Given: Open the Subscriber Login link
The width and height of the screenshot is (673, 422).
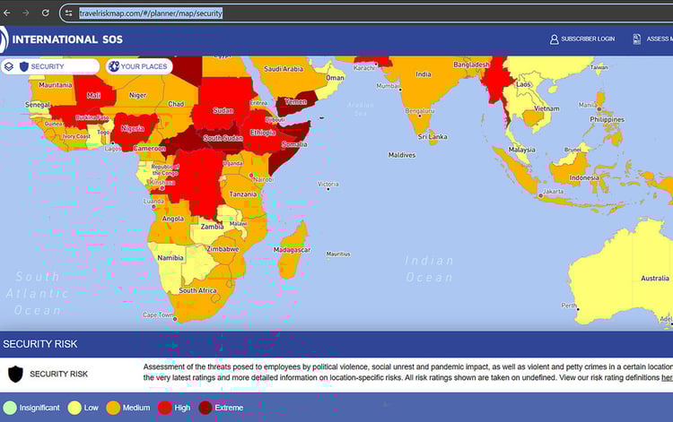Looking at the screenshot, I should click(x=587, y=39).
